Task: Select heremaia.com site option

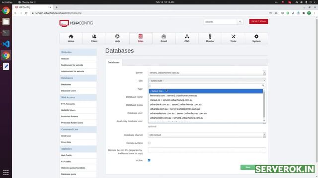Action: 206,95
